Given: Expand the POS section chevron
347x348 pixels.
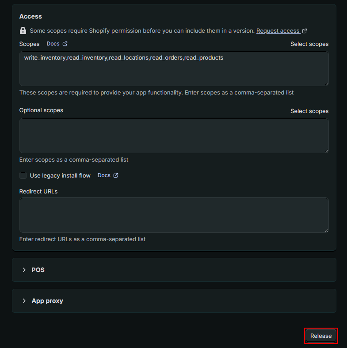Looking at the screenshot, I should point(24,270).
